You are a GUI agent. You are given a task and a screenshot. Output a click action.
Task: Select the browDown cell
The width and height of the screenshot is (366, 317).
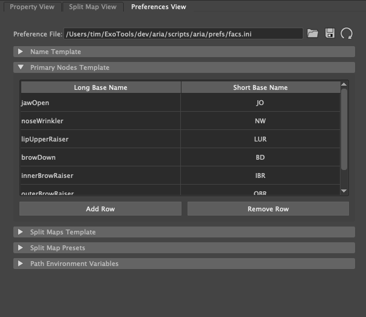pyautogui.click(x=101, y=157)
